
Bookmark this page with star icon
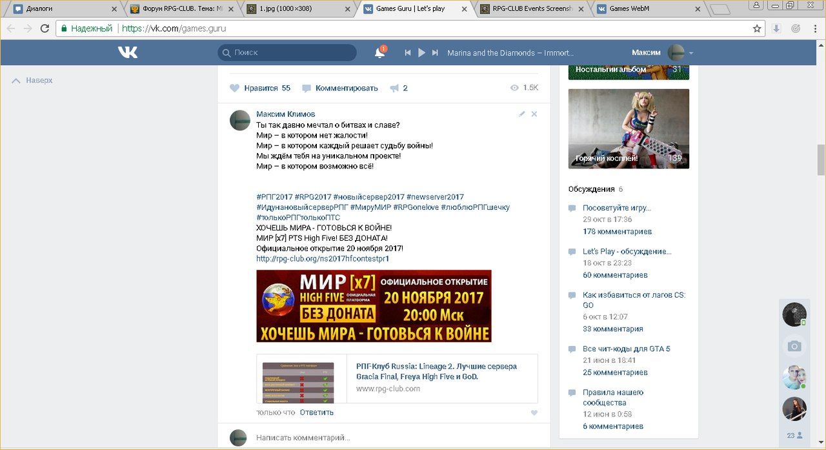click(757, 28)
